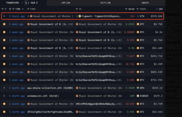The height and width of the screenshot is (117, 182).
Task: Click the 34.432 BTC value
Action: point(130,104)
